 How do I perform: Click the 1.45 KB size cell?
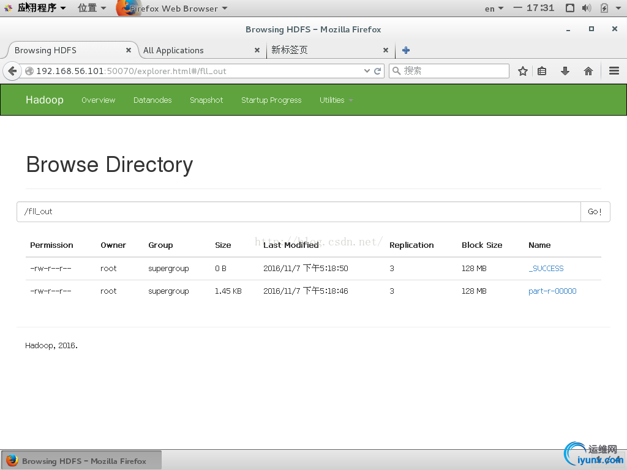(228, 291)
